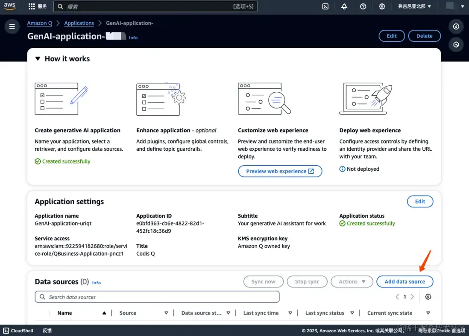Sort by Last sync time column
This screenshot has width=469, height=336.
[x=290, y=313]
